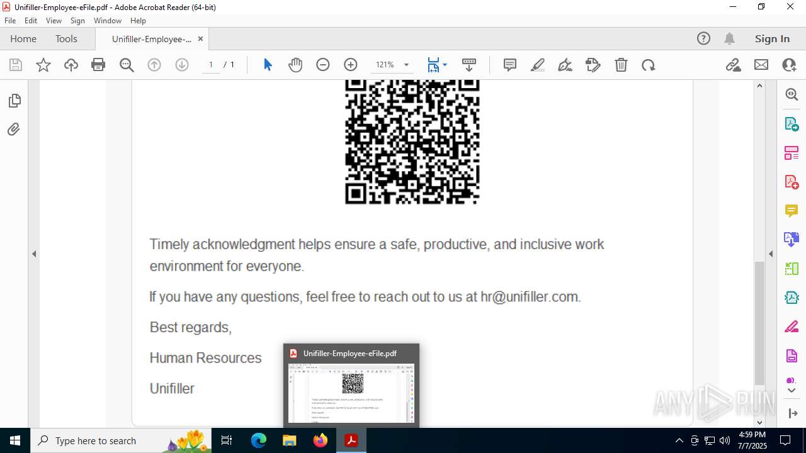Open the Windows Start menu
Viewport: 806px width, 453px height.
[15, 440]
